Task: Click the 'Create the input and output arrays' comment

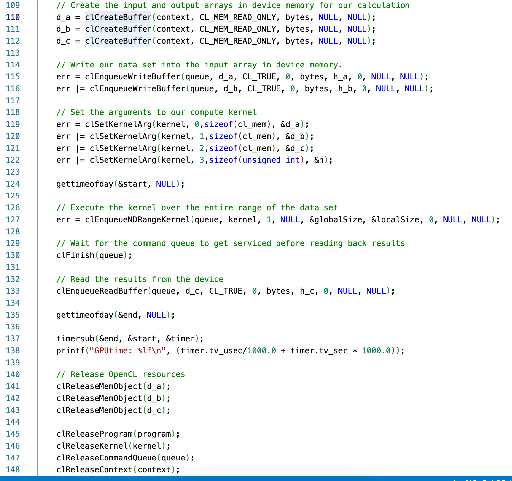Action: pyautogui.click(x=233, y=5)
